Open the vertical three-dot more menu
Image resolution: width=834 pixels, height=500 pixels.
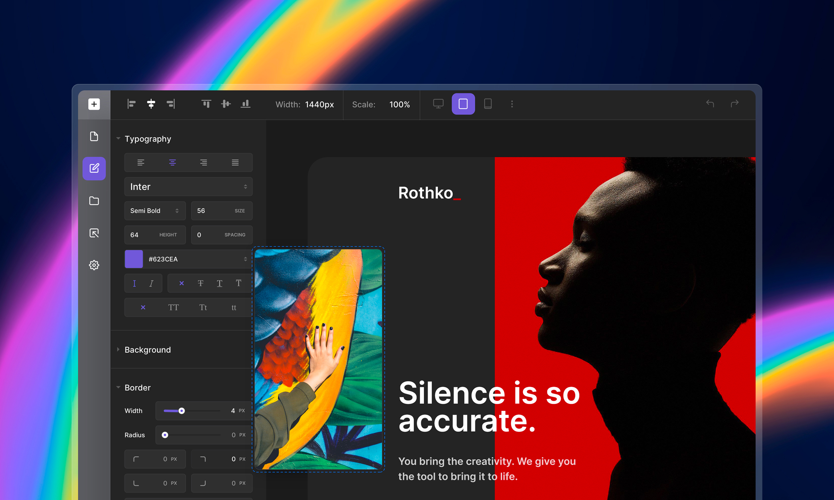coord(512,104)
